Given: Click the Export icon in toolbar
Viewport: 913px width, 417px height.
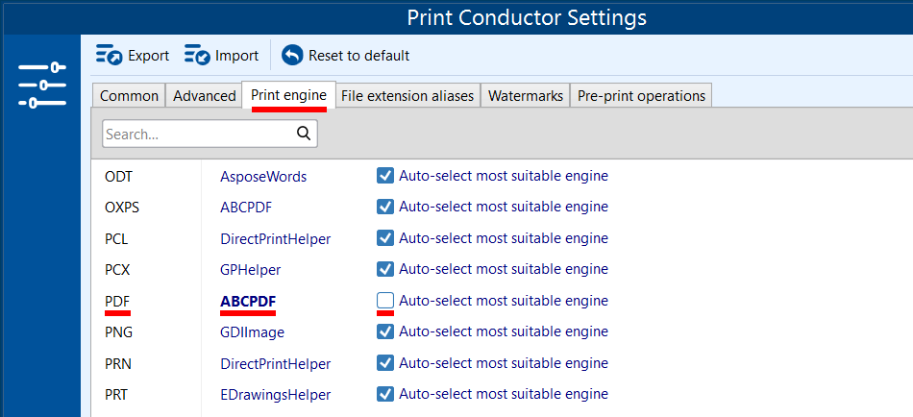Looking at the screenshot, I should pos(109,56).
